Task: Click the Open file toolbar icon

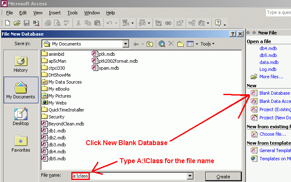Action: (17, 23)
